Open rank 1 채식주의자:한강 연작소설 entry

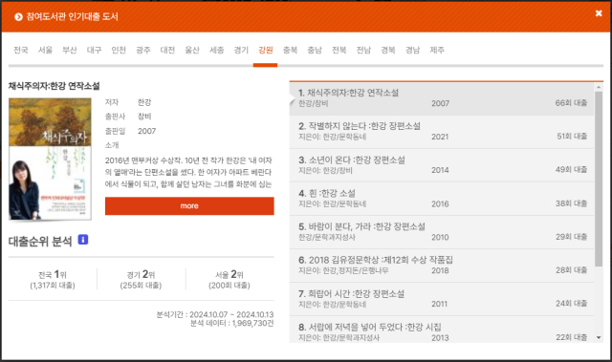click(442, 98)
